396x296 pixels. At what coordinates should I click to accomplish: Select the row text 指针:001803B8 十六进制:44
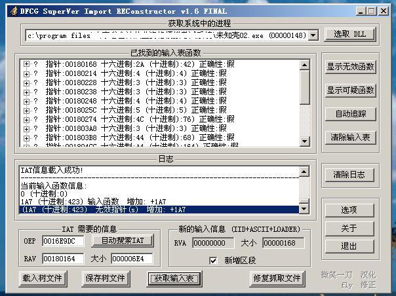click(x=140, y=138)
